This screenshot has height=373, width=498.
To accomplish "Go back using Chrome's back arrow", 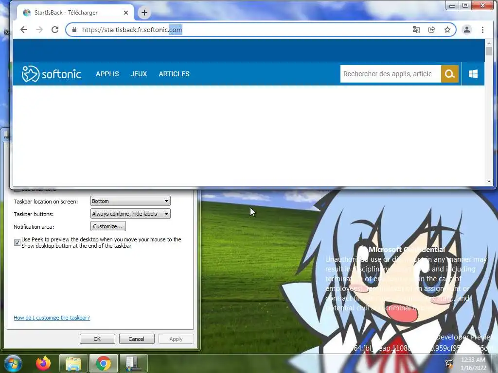I will point(24,30).
